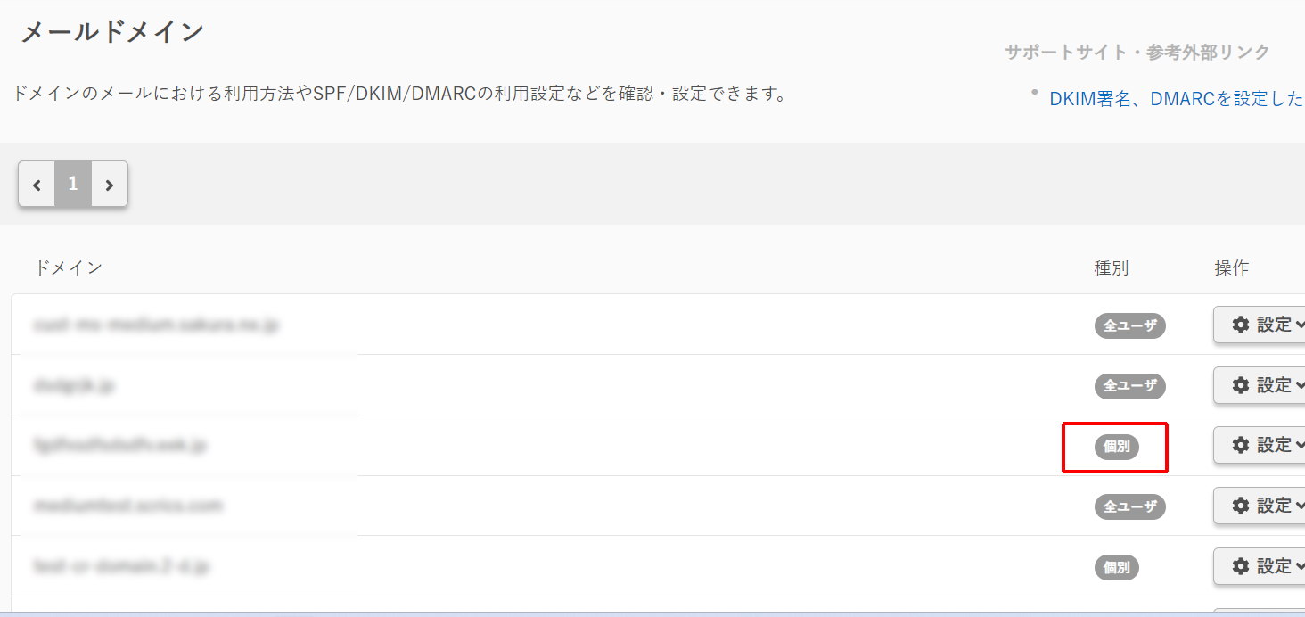Click the 個別 badge outlined in red

pos(1116,447)
